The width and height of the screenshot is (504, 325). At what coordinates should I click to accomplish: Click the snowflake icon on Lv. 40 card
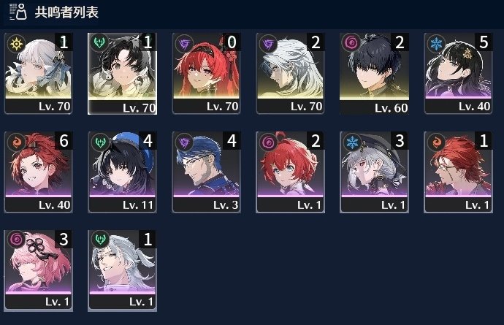point(436,43)
